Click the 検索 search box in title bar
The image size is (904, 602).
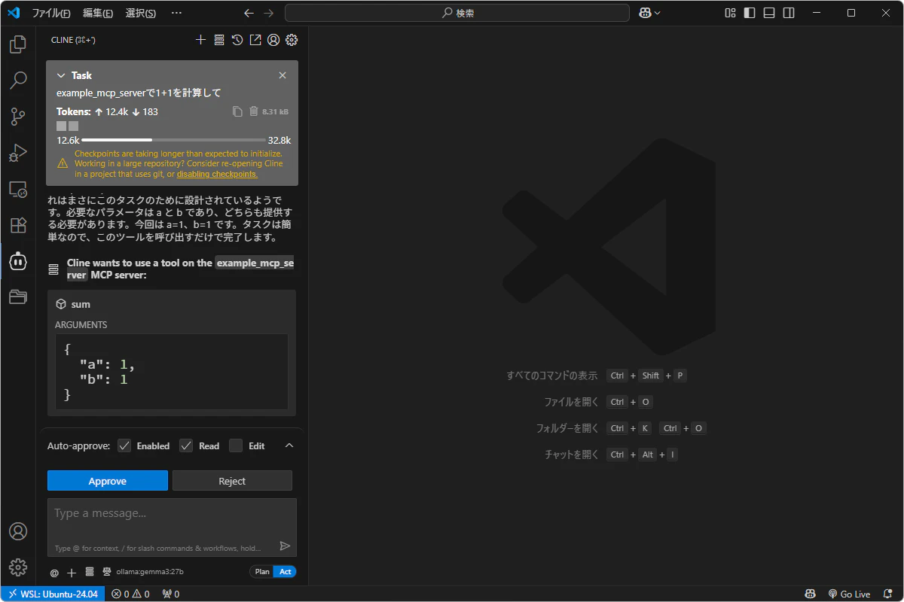click(x=457, y=13)
